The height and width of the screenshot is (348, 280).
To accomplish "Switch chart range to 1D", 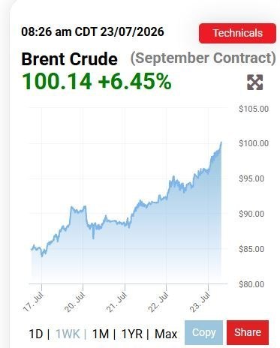I will tap(36, 334).
